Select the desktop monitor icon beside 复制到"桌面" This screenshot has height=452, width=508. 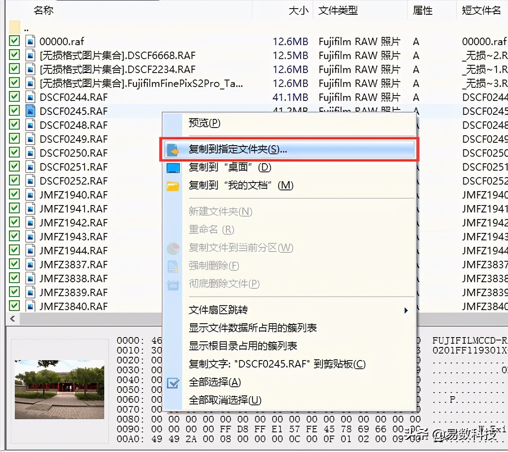tap(173, 167)
